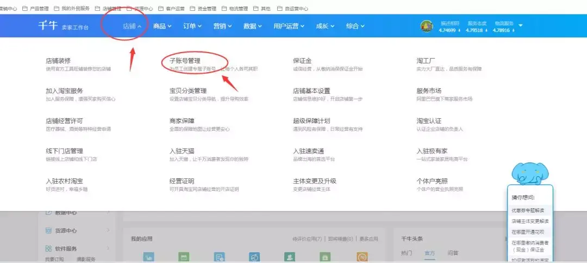Screen dimensions: 587x263
Task: Click the 千牛 logo
Action: (x=48, y=26)
